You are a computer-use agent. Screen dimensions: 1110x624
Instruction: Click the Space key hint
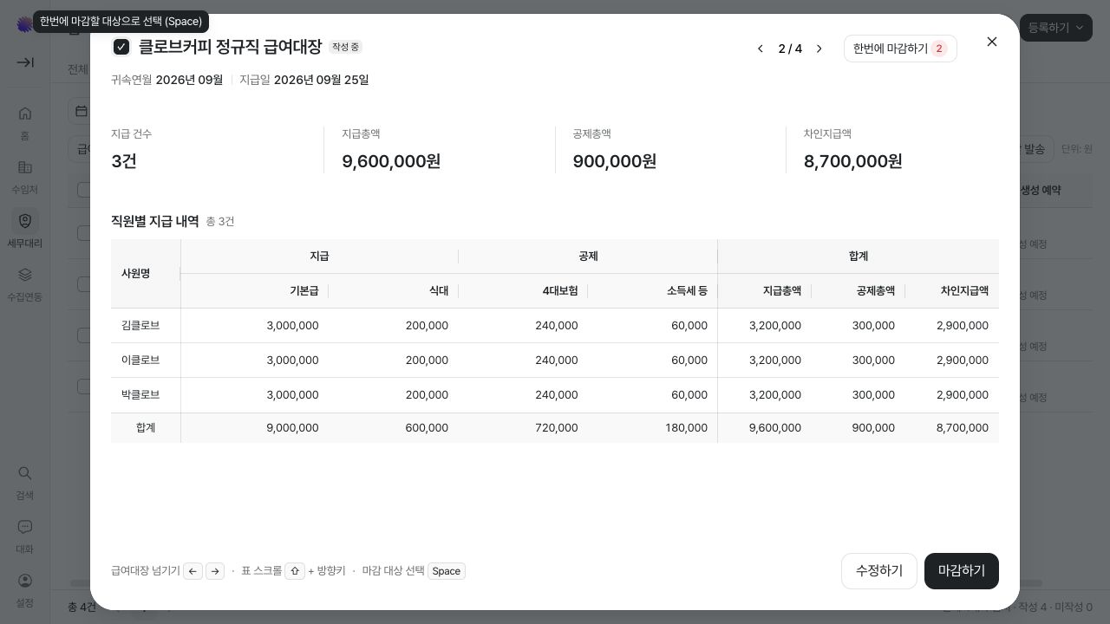pos(447,571)
